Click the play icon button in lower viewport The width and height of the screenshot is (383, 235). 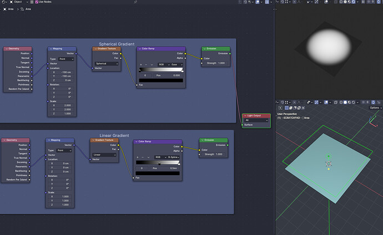tap(280, 108)
